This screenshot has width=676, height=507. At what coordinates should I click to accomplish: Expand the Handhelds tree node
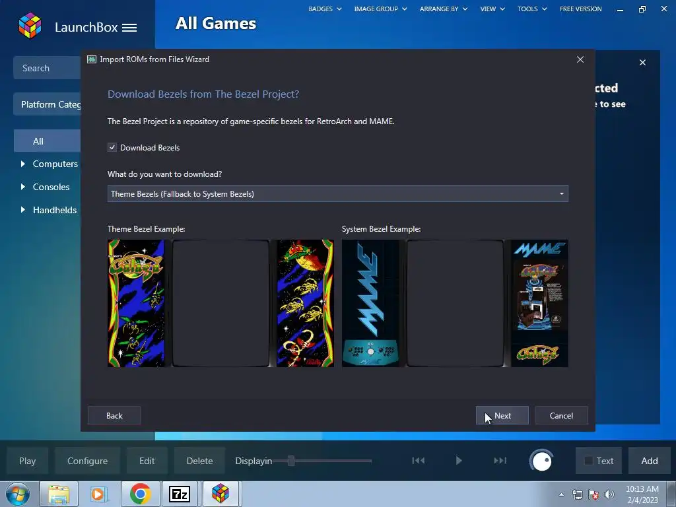click(23, 210)
